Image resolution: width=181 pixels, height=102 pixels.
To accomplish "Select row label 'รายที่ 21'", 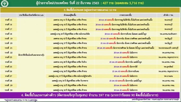I will (9, 48).
